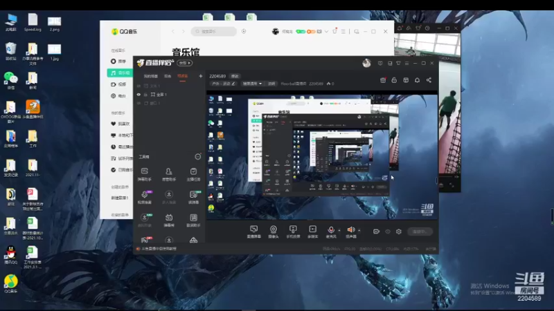
Task: Open the video co-stream microphone tool
Action: coord(145,197)
